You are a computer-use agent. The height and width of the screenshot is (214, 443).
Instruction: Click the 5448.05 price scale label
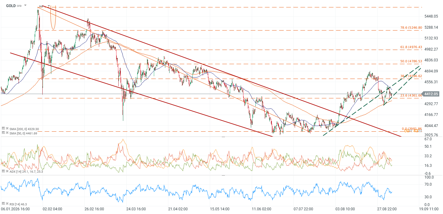coord(432,16)
